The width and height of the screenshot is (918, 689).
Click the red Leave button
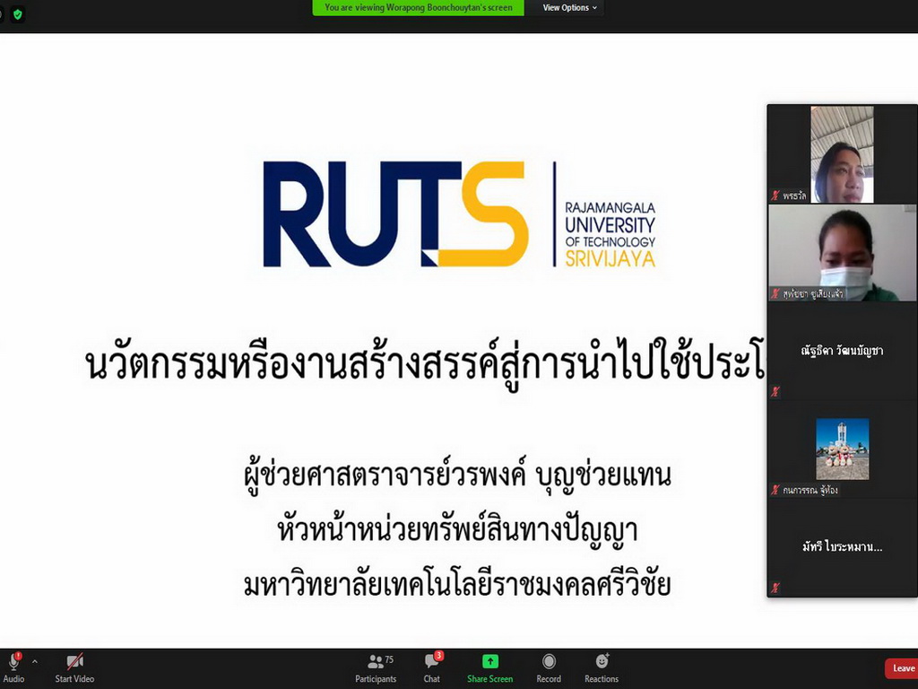[x=902, y=667]
